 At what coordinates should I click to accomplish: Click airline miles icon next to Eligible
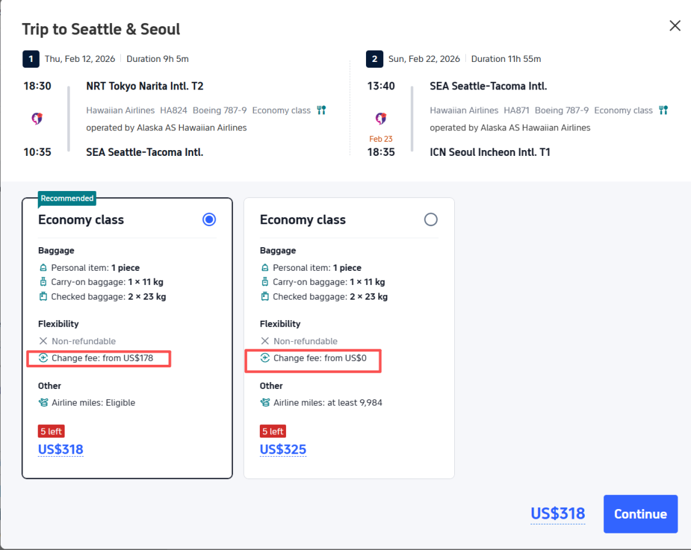point(44,403)
